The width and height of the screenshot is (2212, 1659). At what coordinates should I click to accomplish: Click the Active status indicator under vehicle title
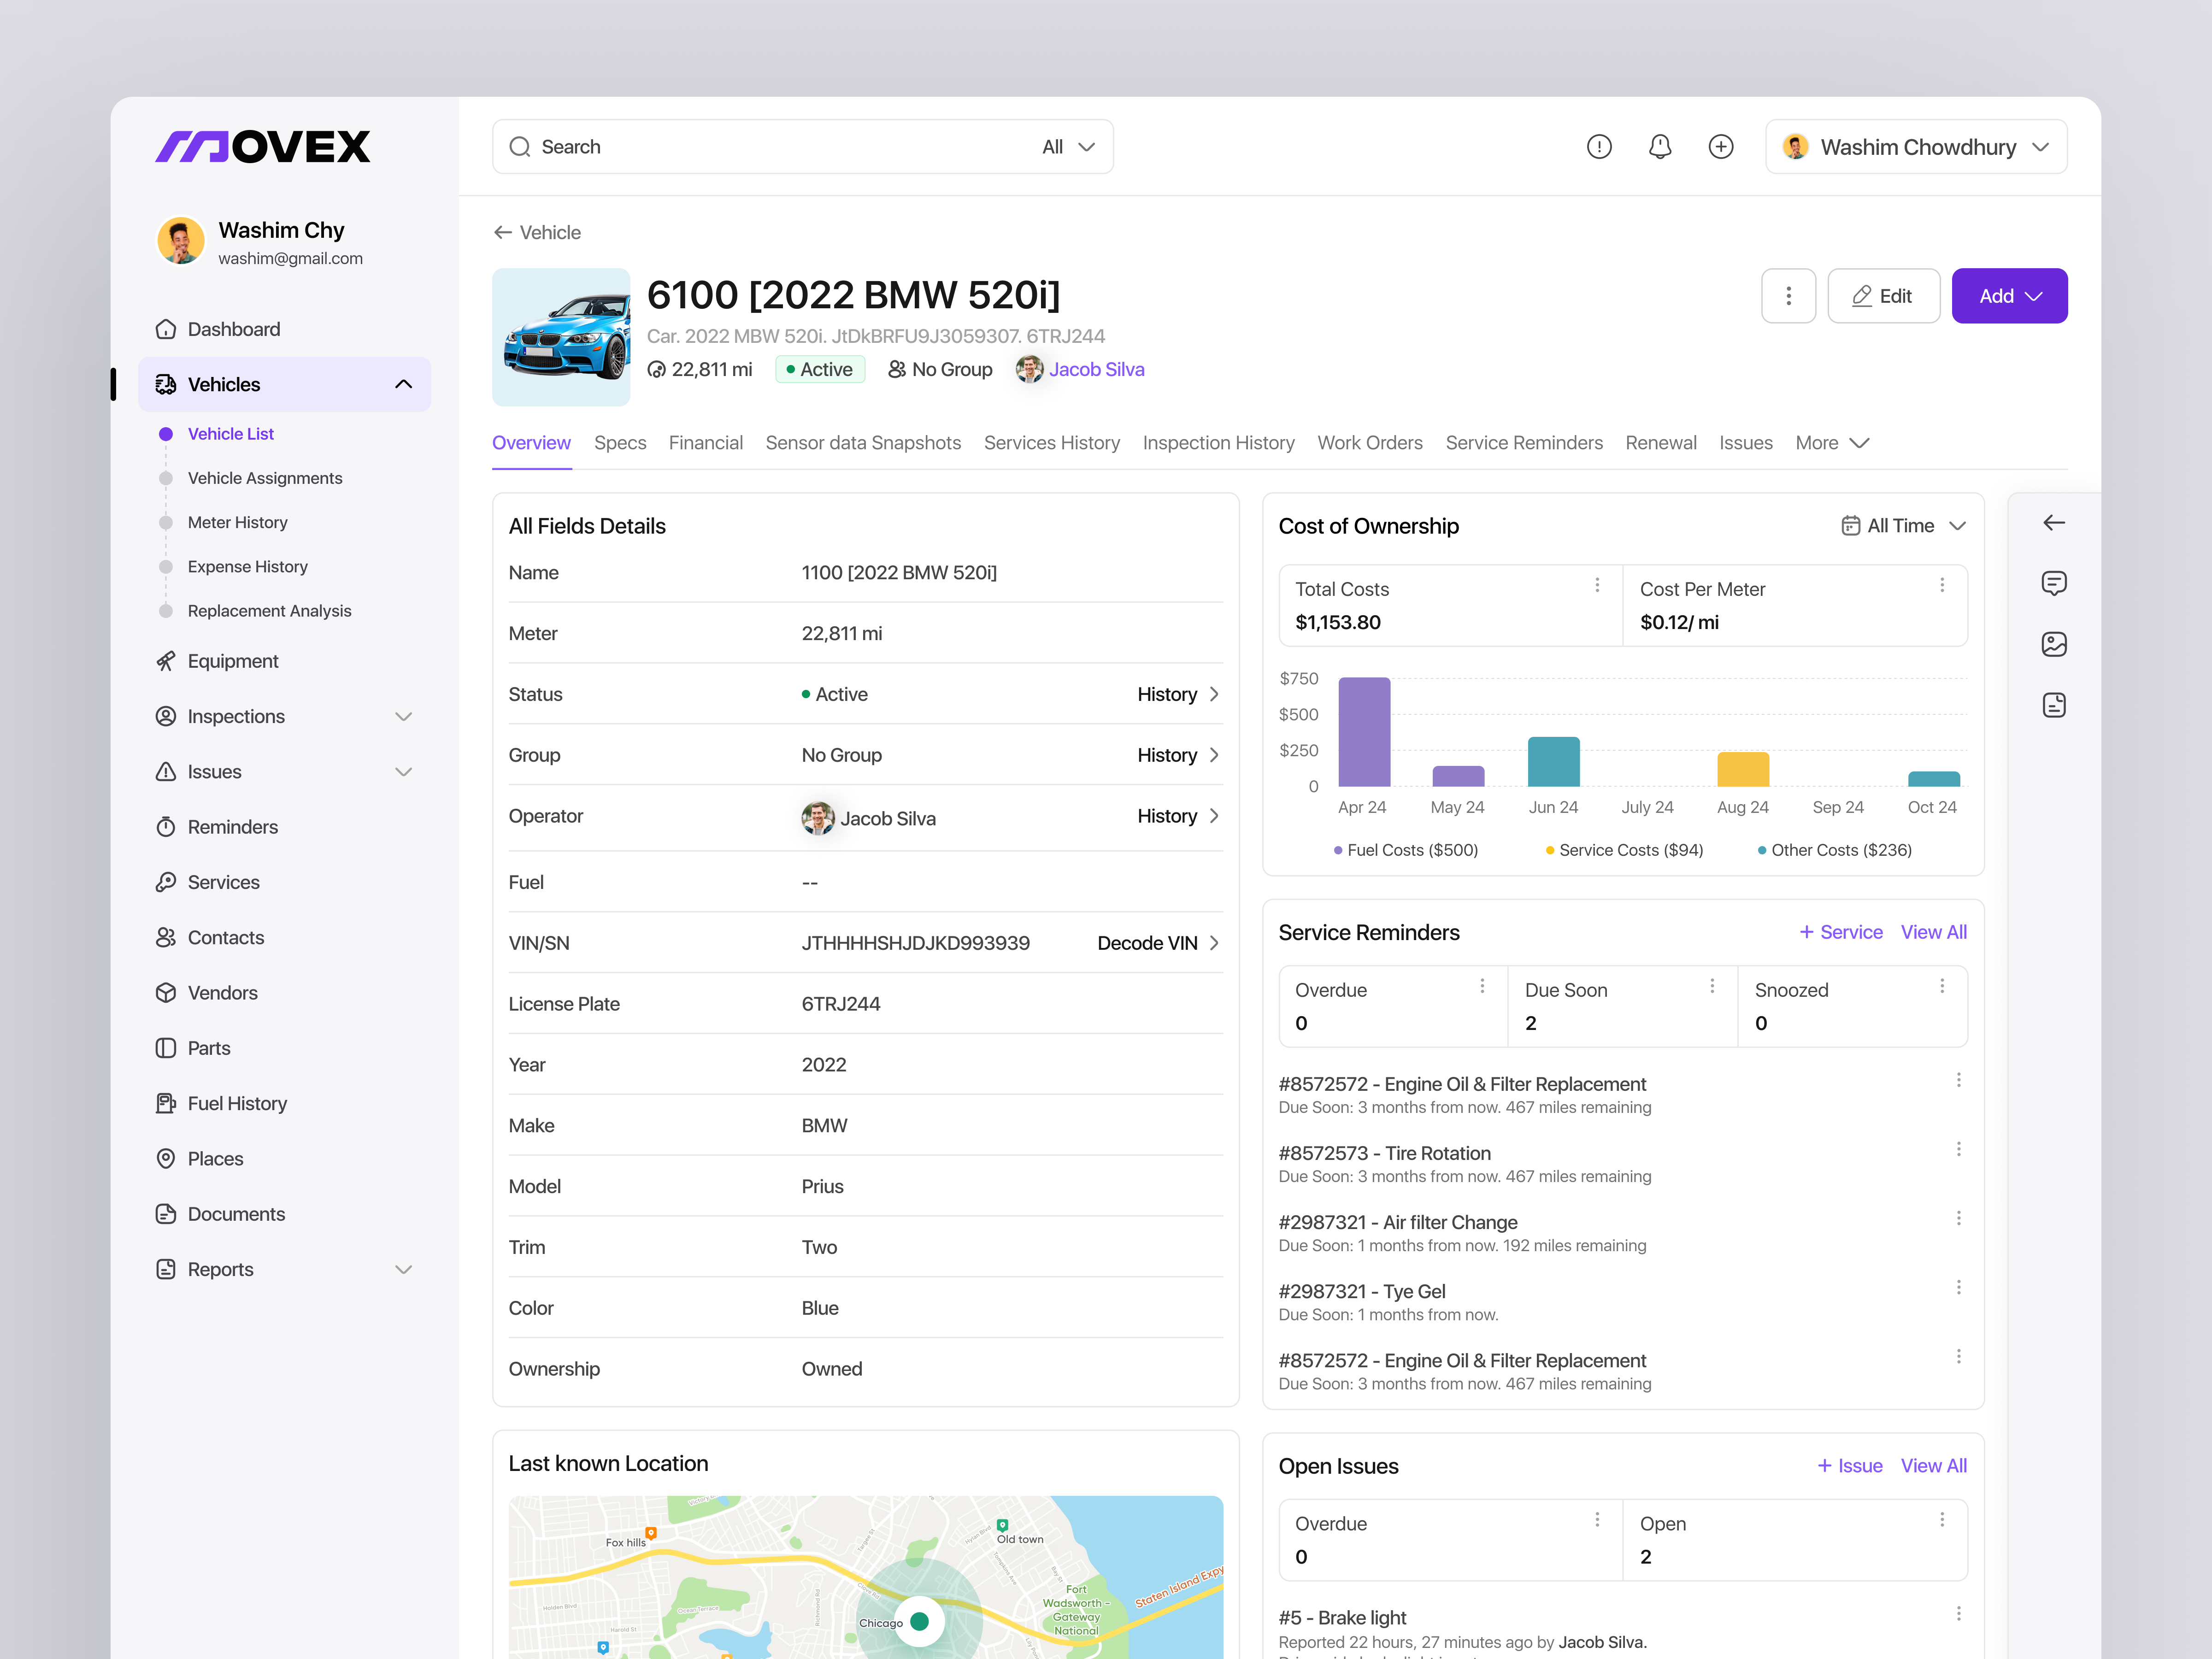[x=820, y=369]
